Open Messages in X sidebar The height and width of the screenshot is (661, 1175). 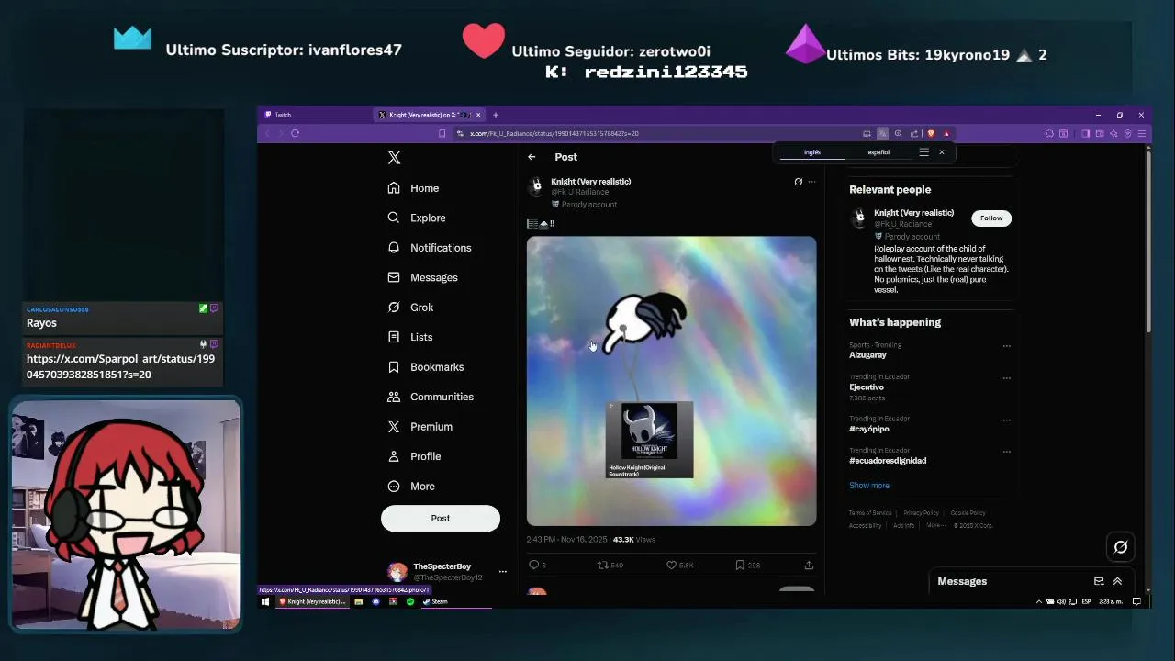point(422,277)
